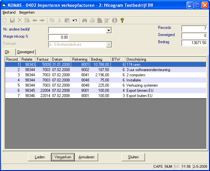This screenshot has height=171, width=210.
Task: Click the amount cell 10.788,00
Action: [x=100, y=65]
